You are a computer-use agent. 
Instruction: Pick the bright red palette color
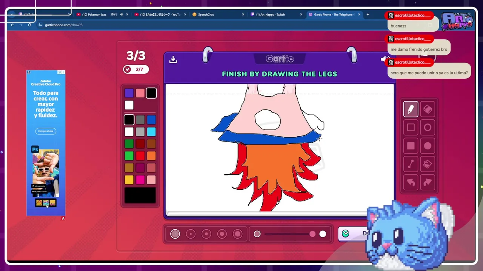point(140,156)
